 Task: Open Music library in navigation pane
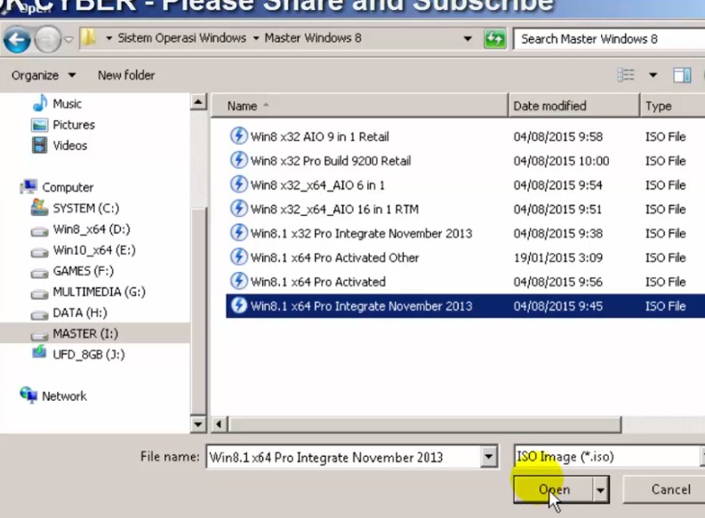point(58,104)
